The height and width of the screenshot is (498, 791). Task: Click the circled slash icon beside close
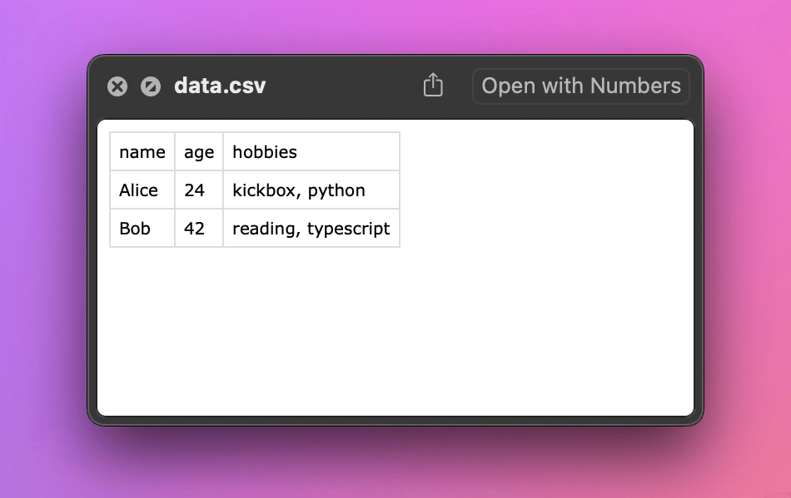(151, 86)
